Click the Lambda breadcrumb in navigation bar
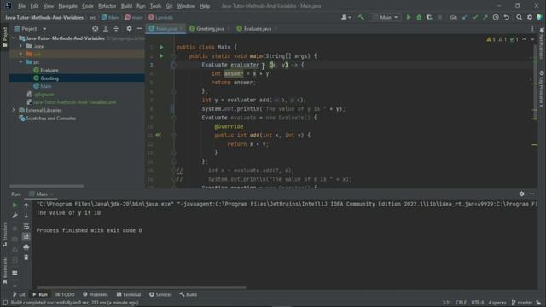Screen dimensions: 546x307 (160, 17)
